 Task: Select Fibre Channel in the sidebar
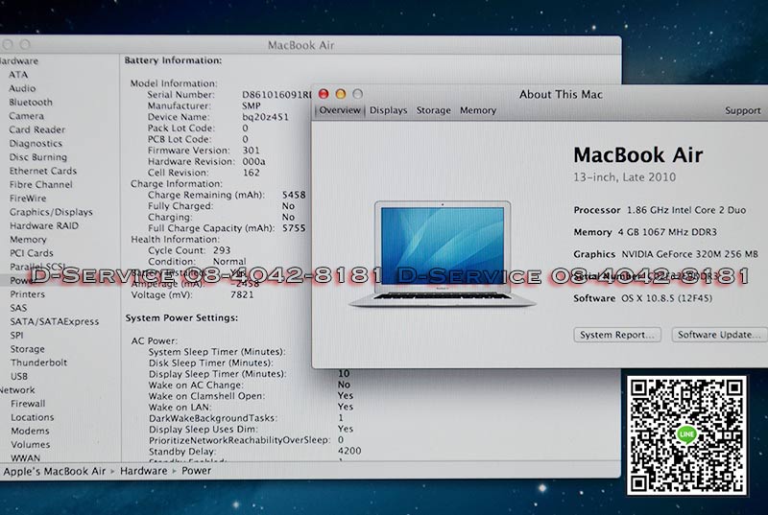40,184
